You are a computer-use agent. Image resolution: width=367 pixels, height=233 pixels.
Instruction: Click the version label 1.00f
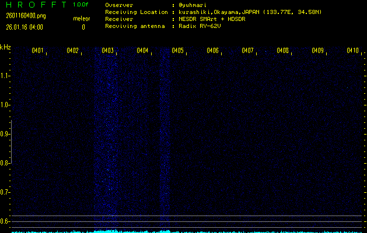81,5
